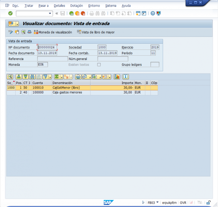Select the CajGstMenor (libro) cell
Image resolution: width=218 pixels, height=207 pixels.
pyautogui.click(x=71, y=88)
